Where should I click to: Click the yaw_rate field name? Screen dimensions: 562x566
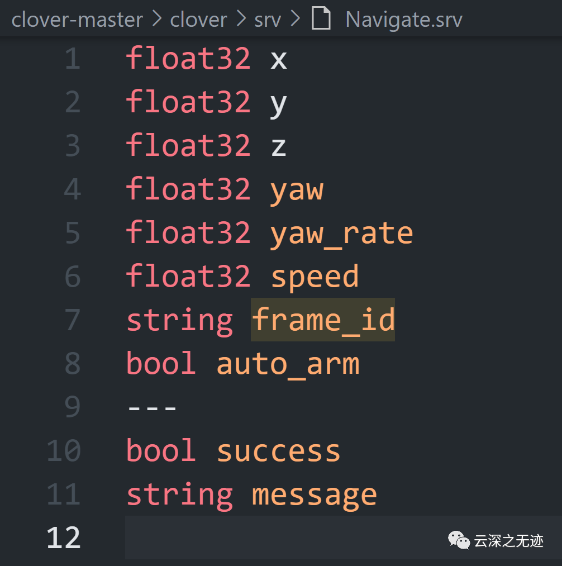pyautogui.click(x=341, y=233)
